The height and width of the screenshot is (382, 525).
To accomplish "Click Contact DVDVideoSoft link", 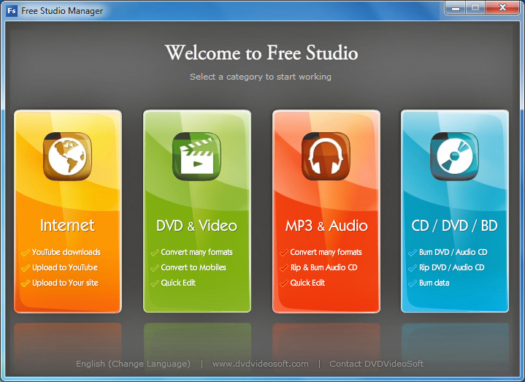I will pyautogui.click(x=376, y=364).
